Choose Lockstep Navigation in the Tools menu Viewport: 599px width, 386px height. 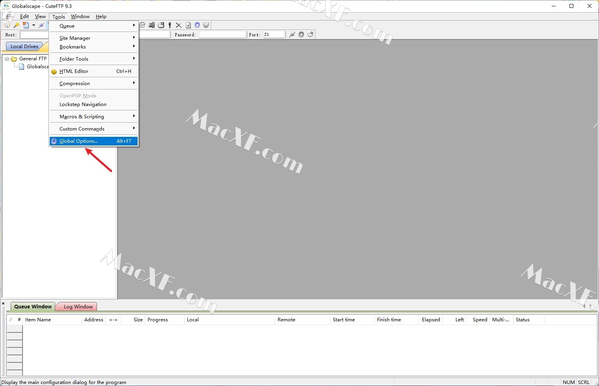coord(93,104)
